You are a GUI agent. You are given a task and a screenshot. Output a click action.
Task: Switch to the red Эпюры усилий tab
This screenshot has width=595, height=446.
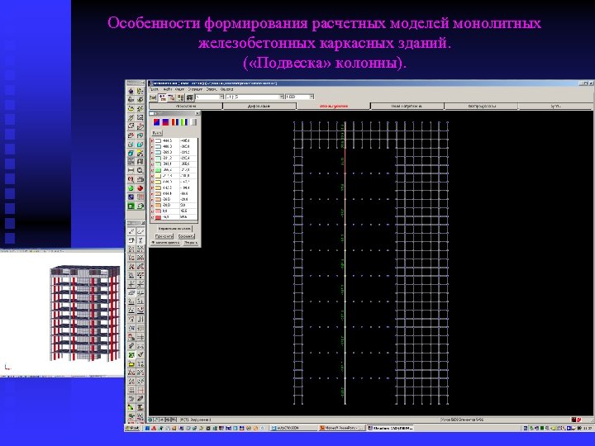pos(333,107)
